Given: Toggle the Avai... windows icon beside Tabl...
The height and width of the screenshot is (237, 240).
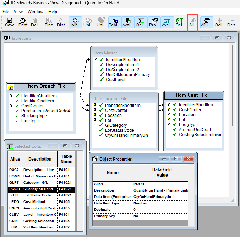Looking at the screenshot, I should pyautogui.click(x=128, y=22).
